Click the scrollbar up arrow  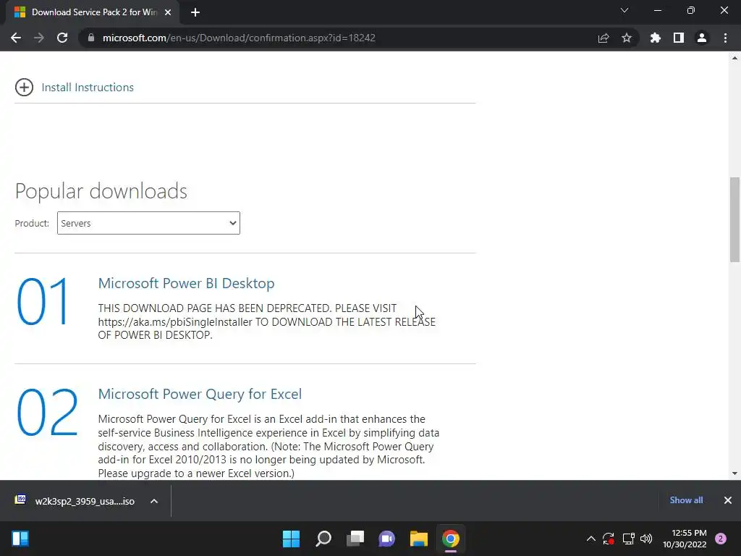(734, 58)
